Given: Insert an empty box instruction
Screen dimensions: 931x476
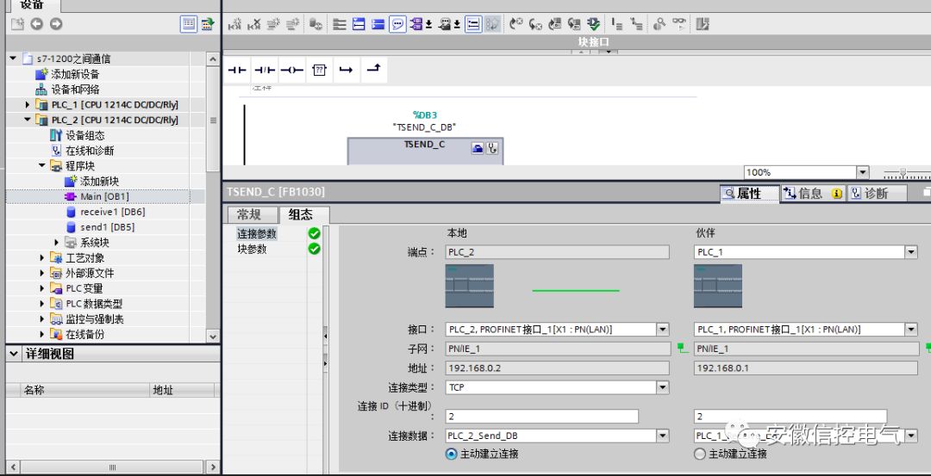Looking at the screenshot, I should point(320,70).
